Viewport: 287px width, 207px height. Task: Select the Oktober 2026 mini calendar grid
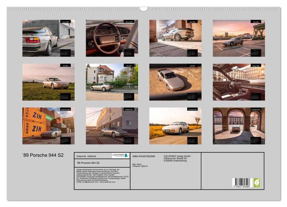point(129,140)
